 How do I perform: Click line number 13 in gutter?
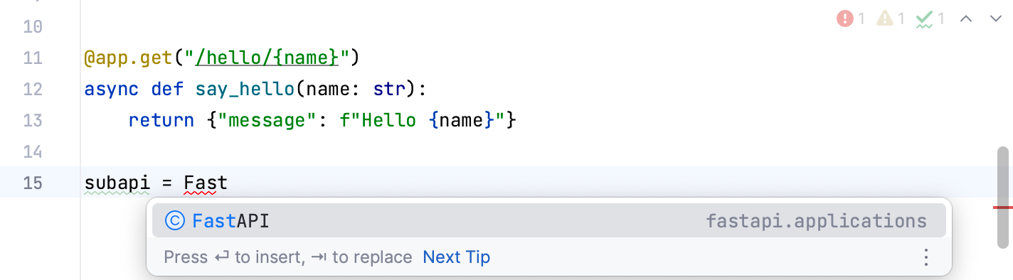point(33,121)
